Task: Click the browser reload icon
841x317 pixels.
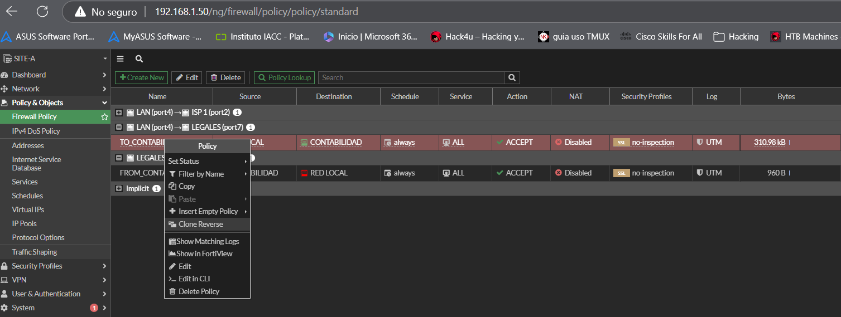Action: pyautogui.click(x=42, y=11)
